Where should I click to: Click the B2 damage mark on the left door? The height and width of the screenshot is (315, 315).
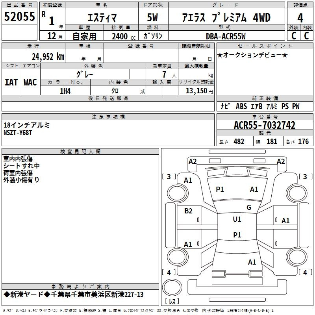tap(188, 211)
